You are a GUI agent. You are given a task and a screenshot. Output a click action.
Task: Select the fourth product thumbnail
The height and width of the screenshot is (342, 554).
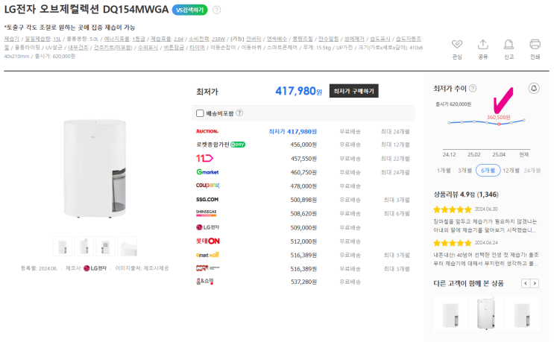tap(127, 246)
